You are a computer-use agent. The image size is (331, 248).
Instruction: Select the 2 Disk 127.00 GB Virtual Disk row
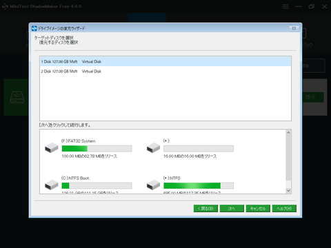coord(165,72)
